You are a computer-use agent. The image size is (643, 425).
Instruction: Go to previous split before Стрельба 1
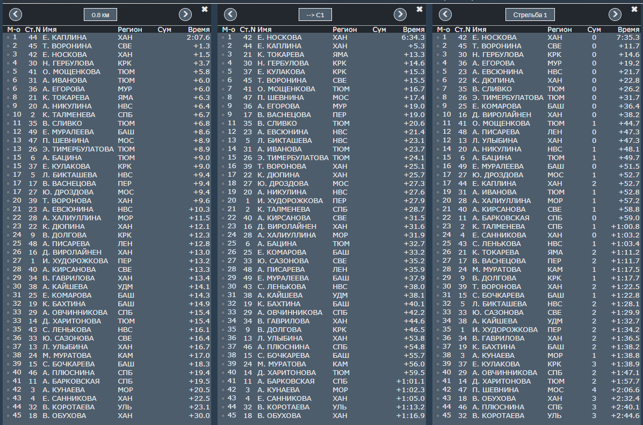point(445,15)
